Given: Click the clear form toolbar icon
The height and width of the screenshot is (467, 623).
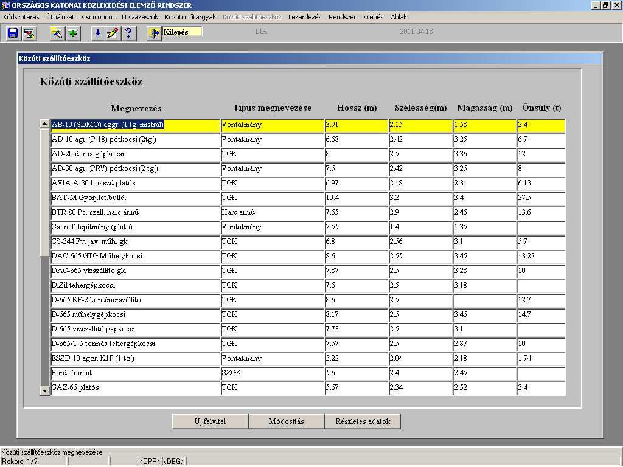Looking at the screenshot, I should coord(29,33).
